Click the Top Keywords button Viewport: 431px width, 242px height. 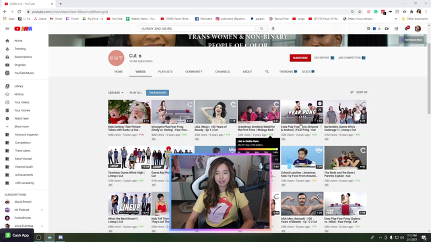[x=158, y=93]
